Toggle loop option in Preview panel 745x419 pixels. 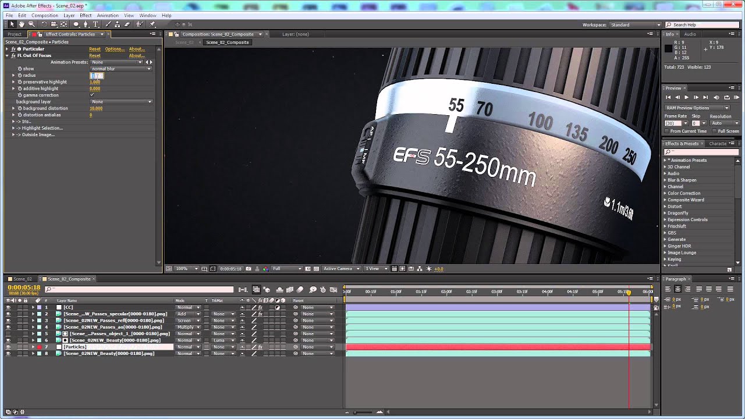[727, 97]
